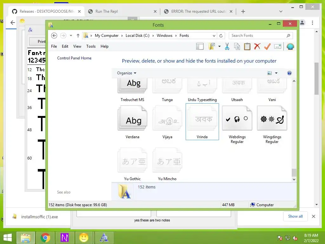Click the blue help question mark icon
This screenshot has width=325, height=244.
(289, 73)
